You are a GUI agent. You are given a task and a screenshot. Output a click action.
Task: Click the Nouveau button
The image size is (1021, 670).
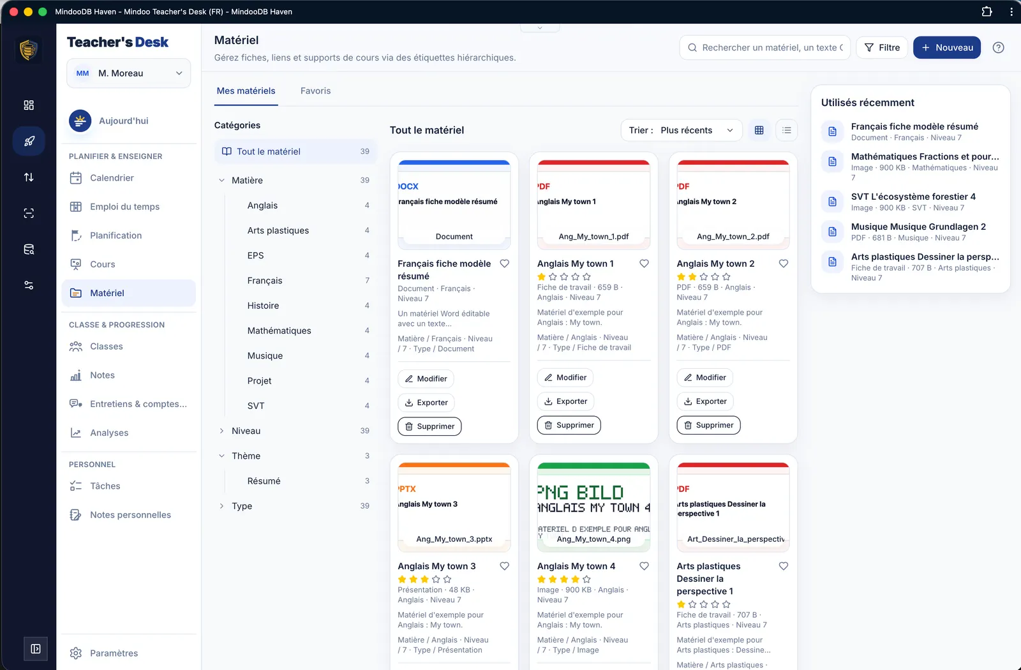947,48
